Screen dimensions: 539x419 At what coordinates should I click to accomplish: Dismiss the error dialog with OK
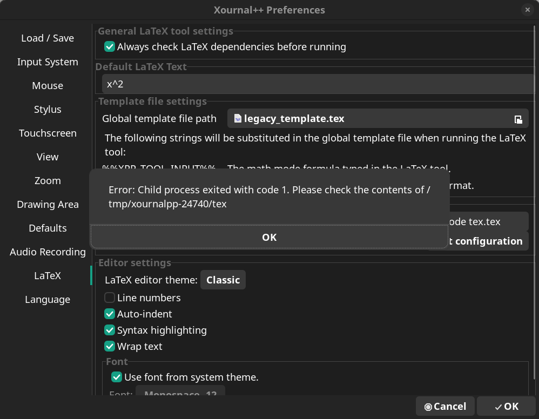(269, 237)
